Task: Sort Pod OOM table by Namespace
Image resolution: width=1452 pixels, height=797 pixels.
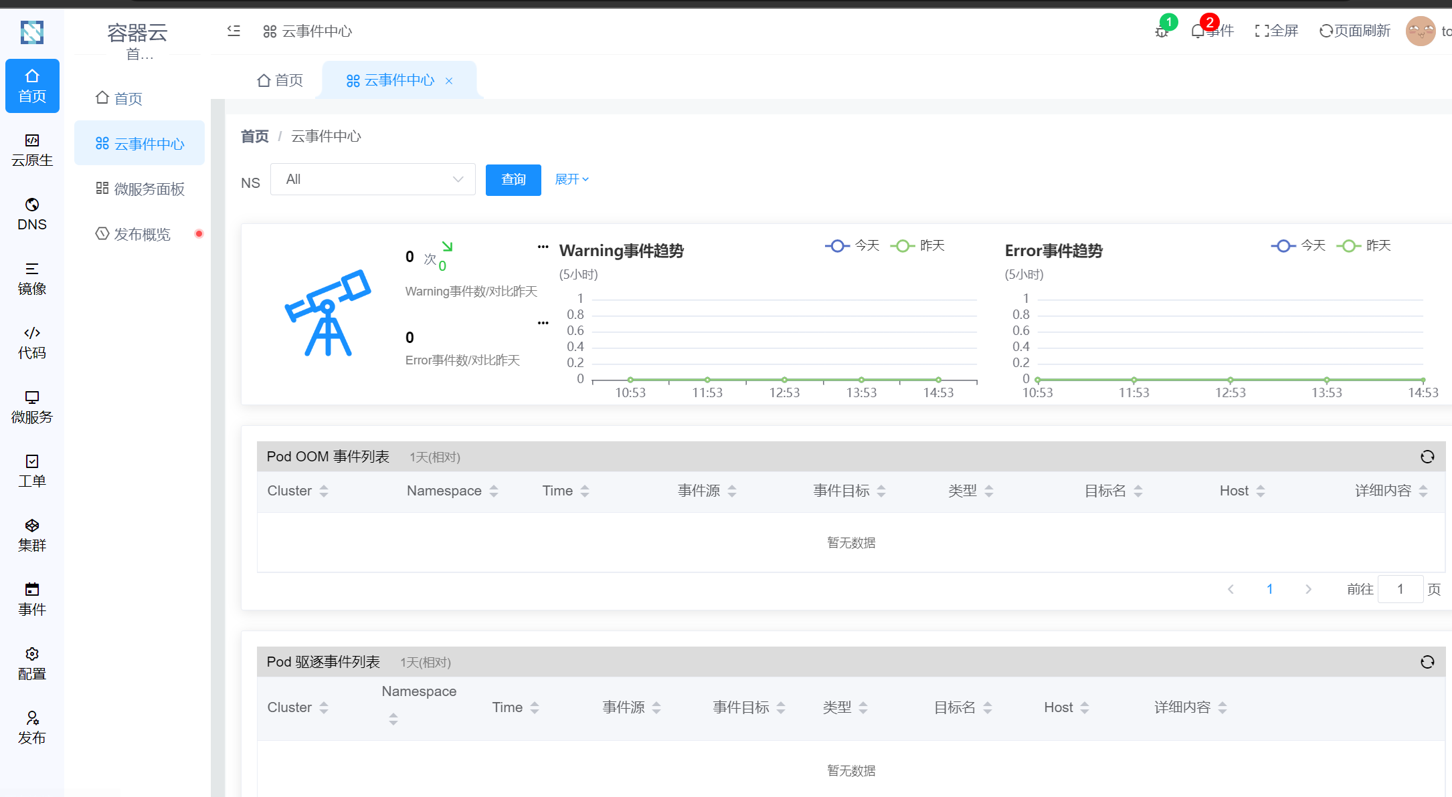Action: pos(494,491)
